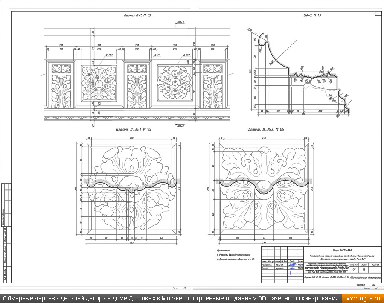This screenshot has width=384, height=303.
Task: Click the "Дата" column header in the title block
Action: [300, 262]
